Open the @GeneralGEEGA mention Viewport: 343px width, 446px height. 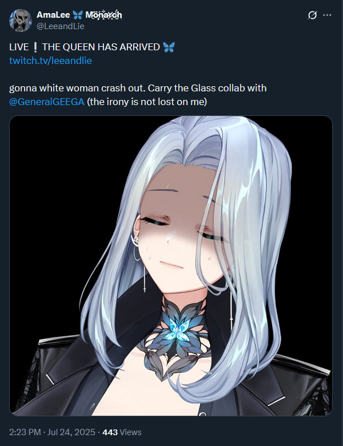[x=47, y=102]
